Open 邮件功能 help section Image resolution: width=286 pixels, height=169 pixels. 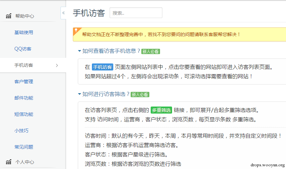pos(24,98)
